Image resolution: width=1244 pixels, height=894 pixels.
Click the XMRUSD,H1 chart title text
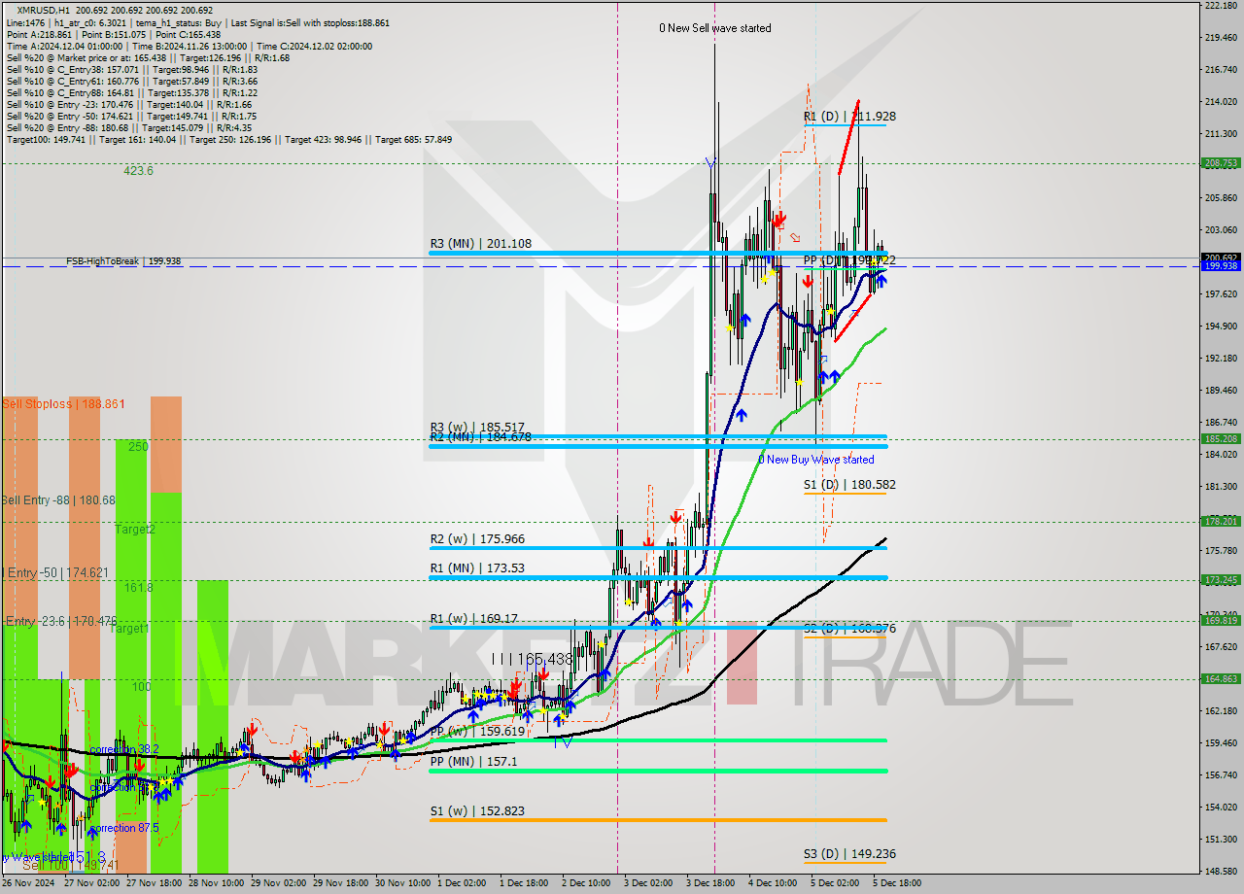(x=43, y=9)
